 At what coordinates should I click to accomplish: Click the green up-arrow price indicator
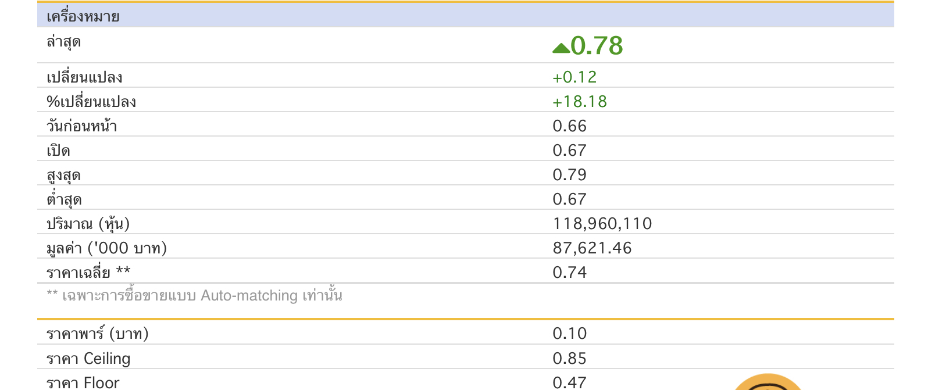pos(561,48)
